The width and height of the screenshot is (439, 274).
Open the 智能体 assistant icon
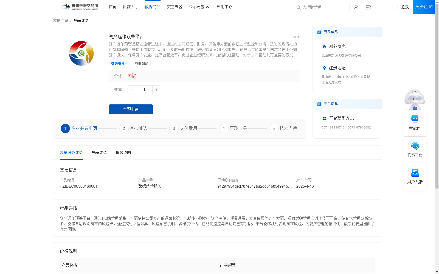[415, 119]
